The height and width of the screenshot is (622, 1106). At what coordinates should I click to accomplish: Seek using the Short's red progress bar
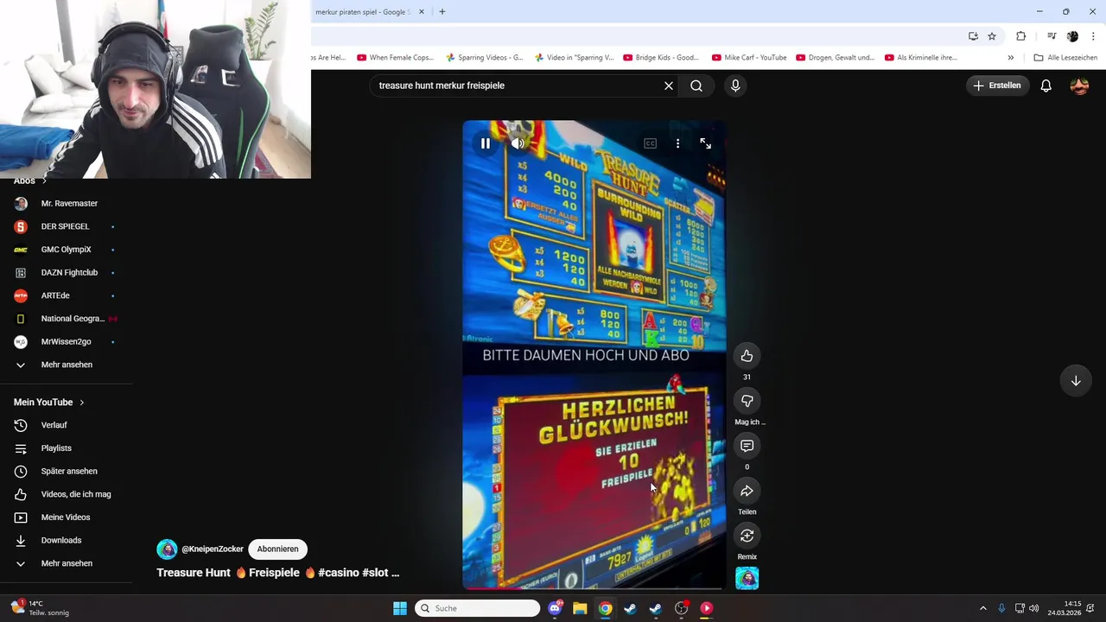tap(594, 589)
